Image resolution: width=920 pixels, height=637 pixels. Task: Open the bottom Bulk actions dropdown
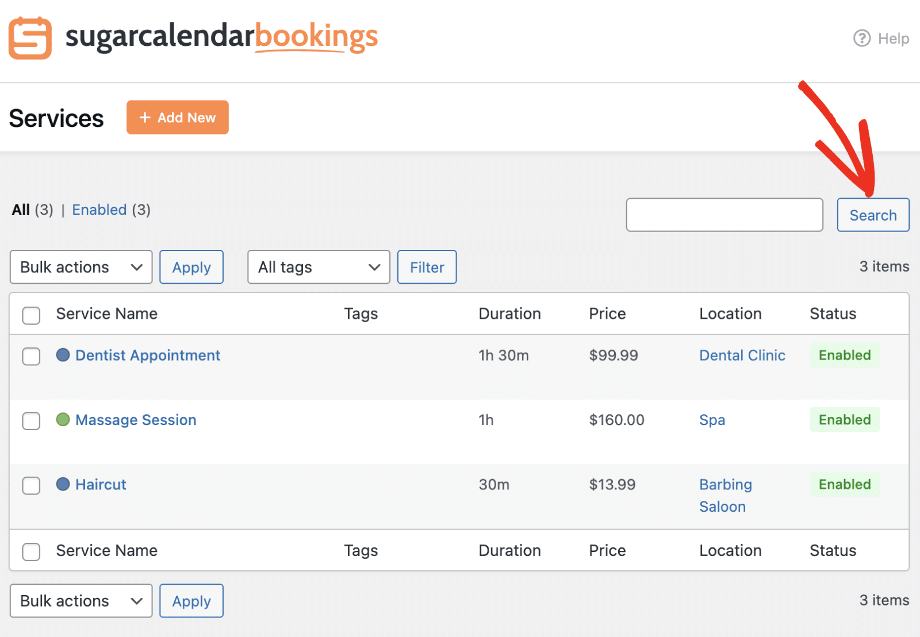pos(81,601)
